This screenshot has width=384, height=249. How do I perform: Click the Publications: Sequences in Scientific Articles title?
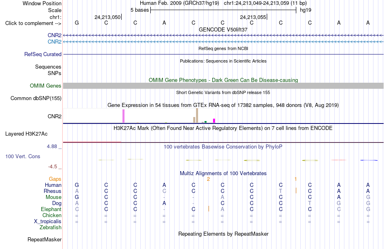tap(223, 61)
